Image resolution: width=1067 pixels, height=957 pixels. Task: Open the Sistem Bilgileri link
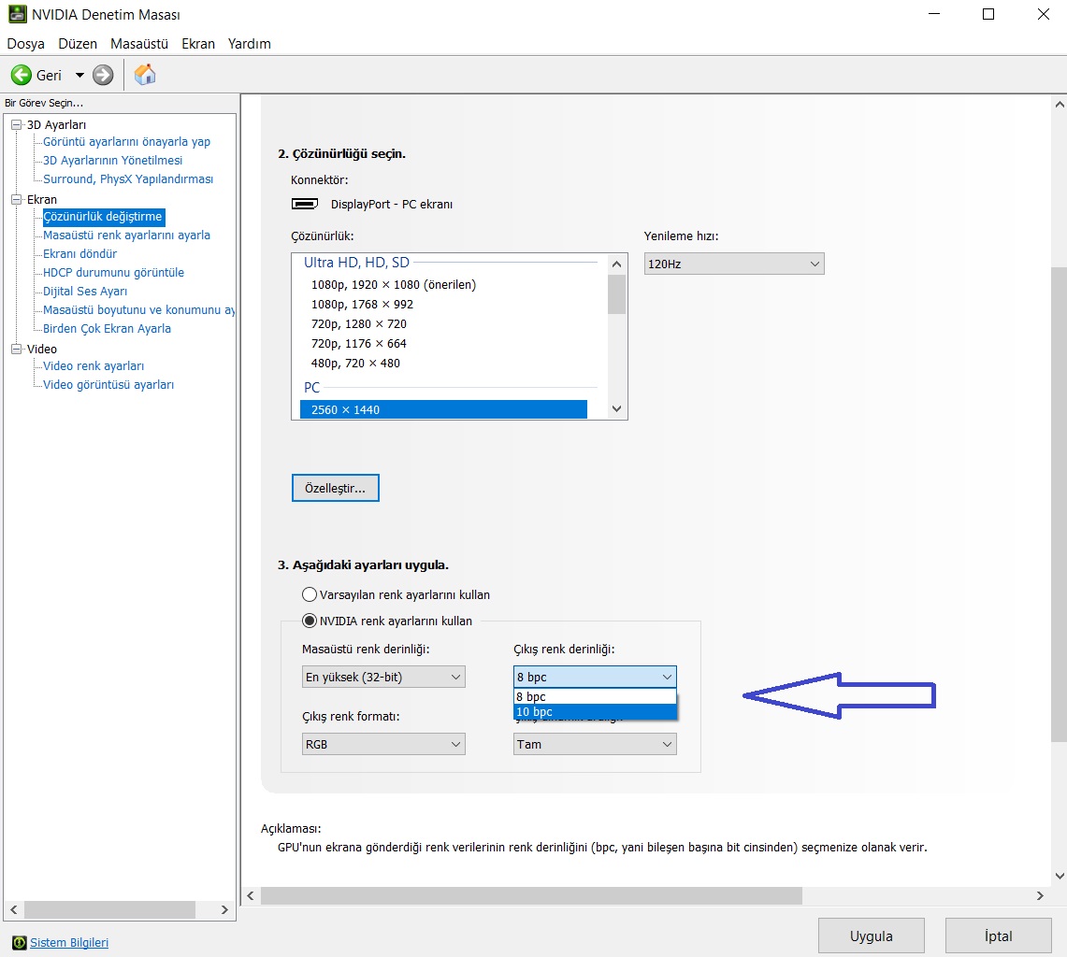(x=68, y=942)
